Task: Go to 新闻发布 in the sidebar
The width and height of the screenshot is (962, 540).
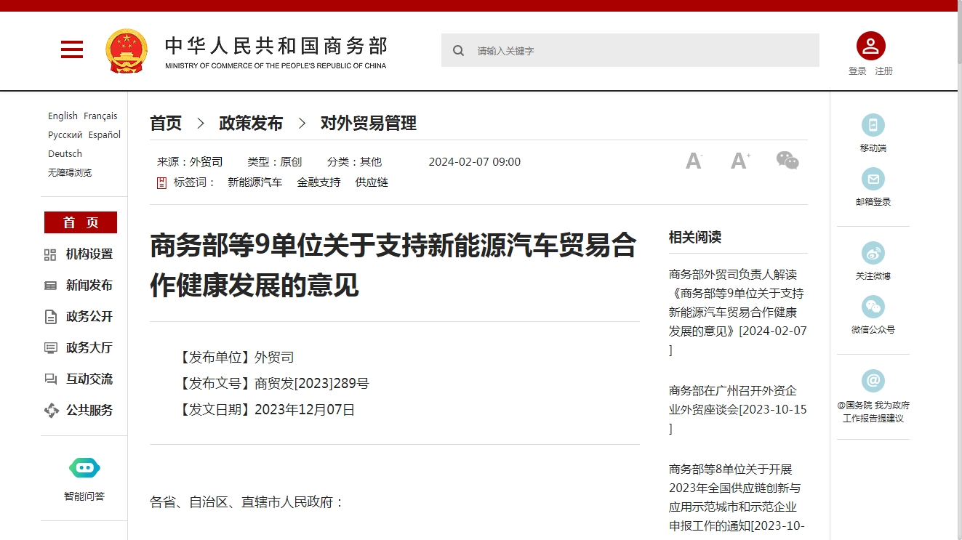Action: tap(89, 286)
